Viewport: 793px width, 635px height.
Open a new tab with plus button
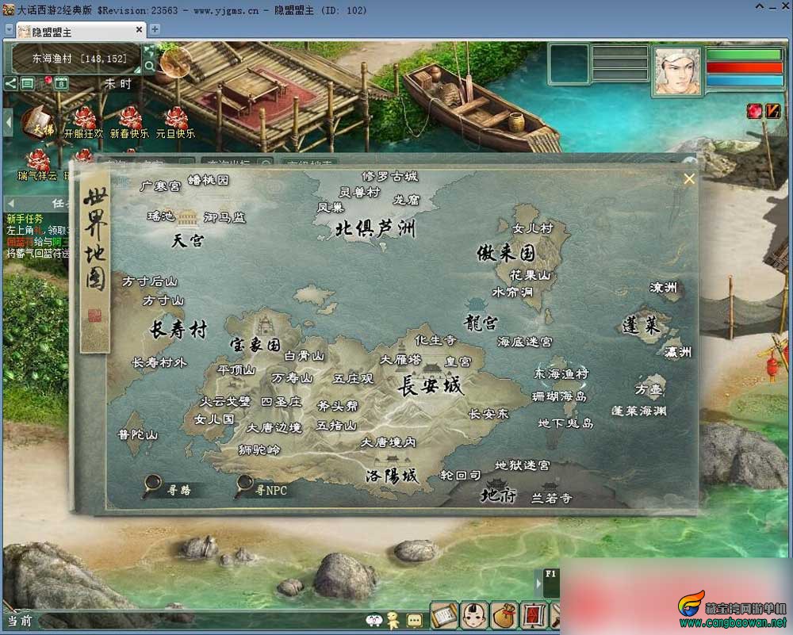tap(155, 29)
